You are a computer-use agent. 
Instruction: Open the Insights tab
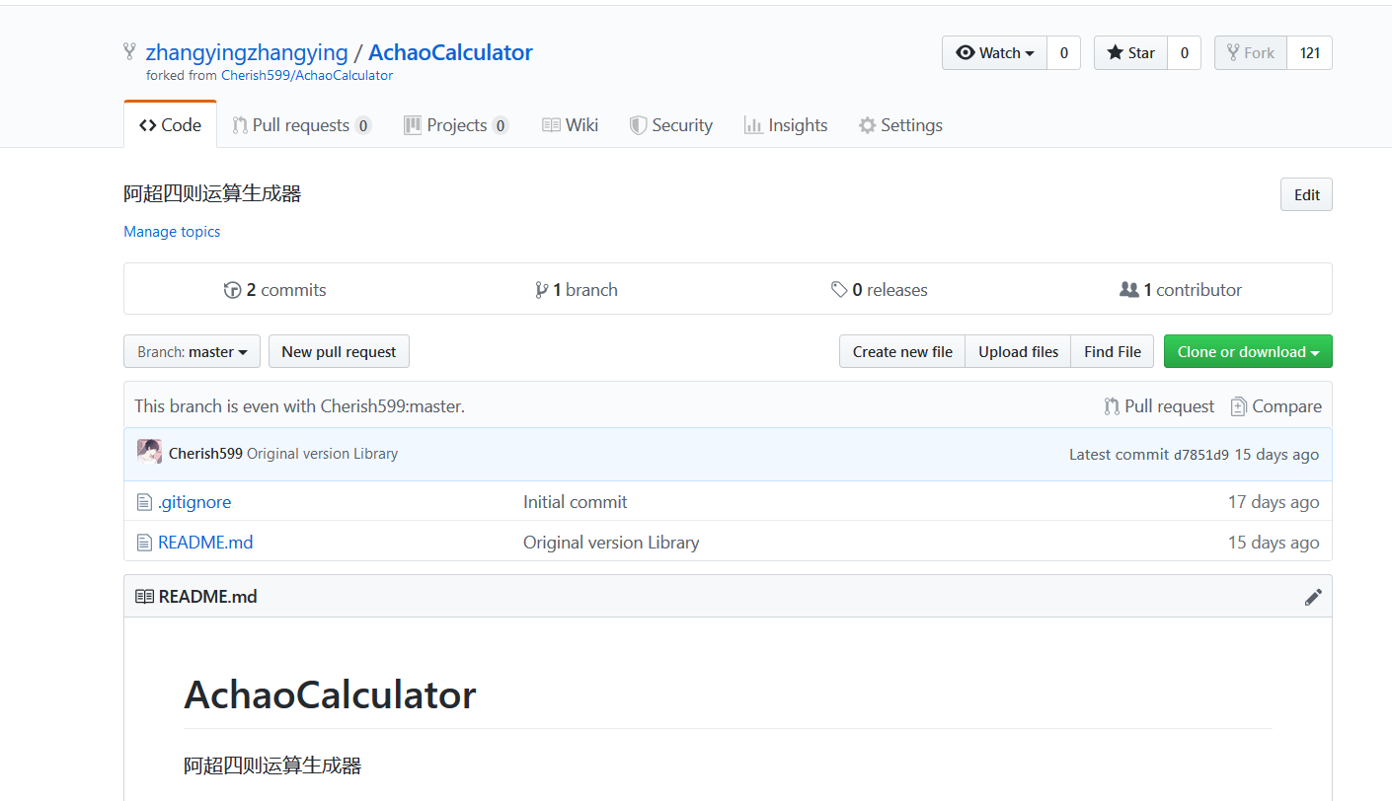pos(786,125)
